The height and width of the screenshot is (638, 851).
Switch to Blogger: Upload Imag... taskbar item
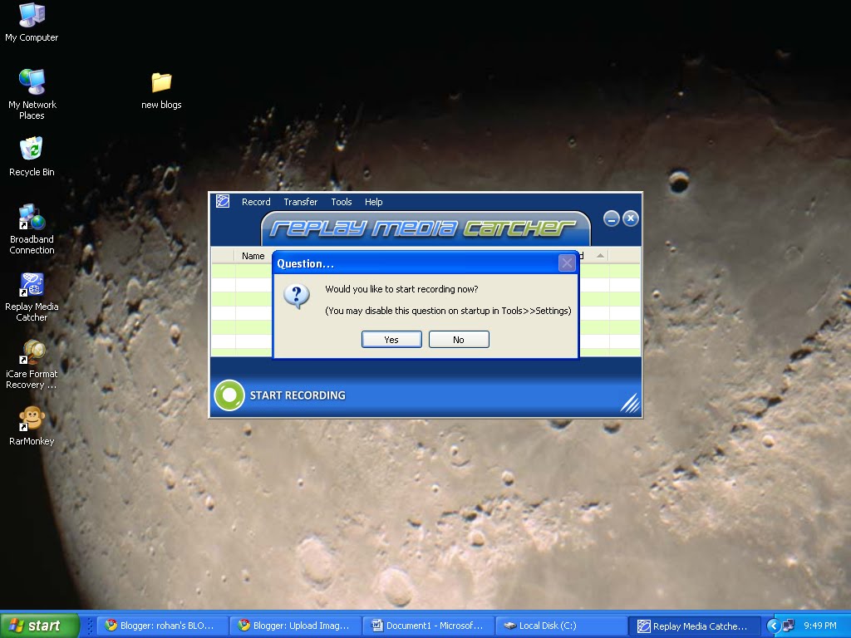[x=295, y=626]
